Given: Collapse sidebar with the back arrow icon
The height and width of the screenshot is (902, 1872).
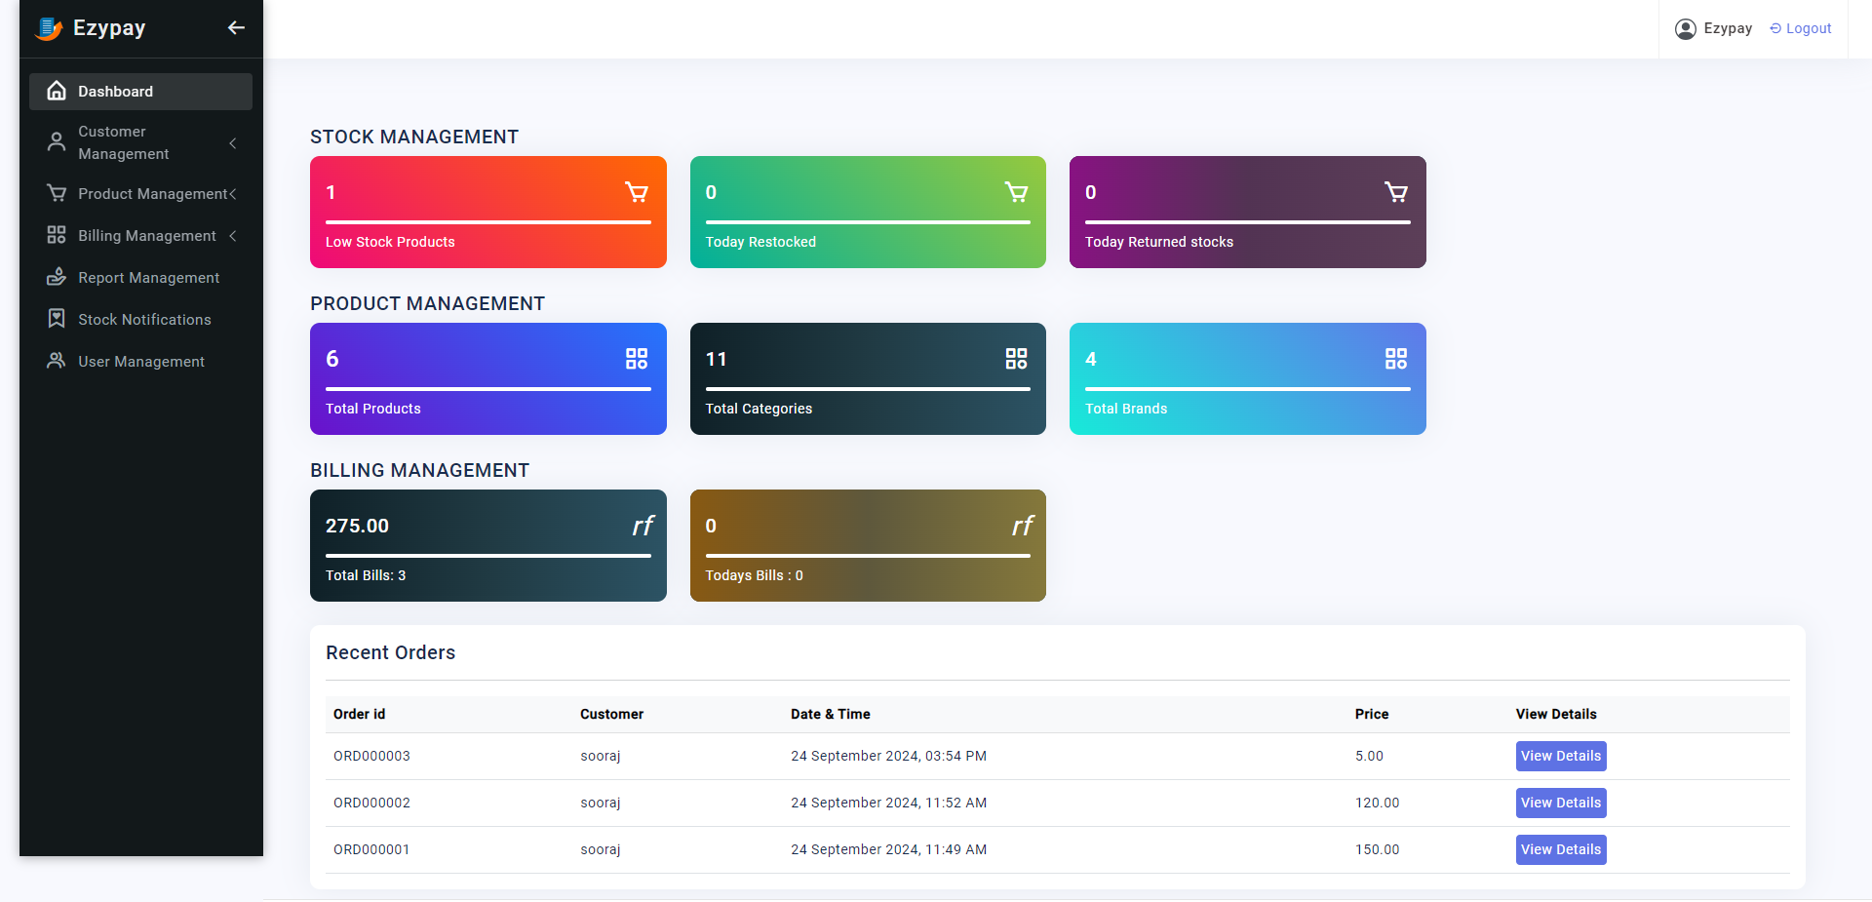Looking at the screenshot, I should coord(236,27).
